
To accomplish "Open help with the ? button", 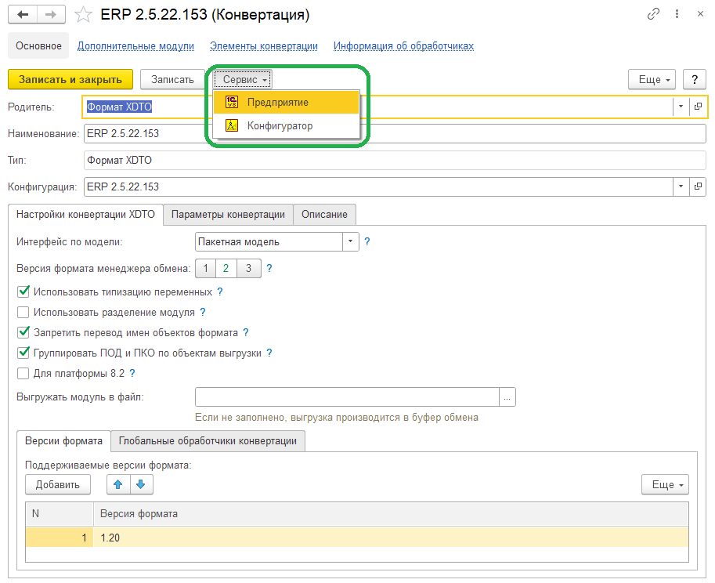I will [x=695, y=79].
